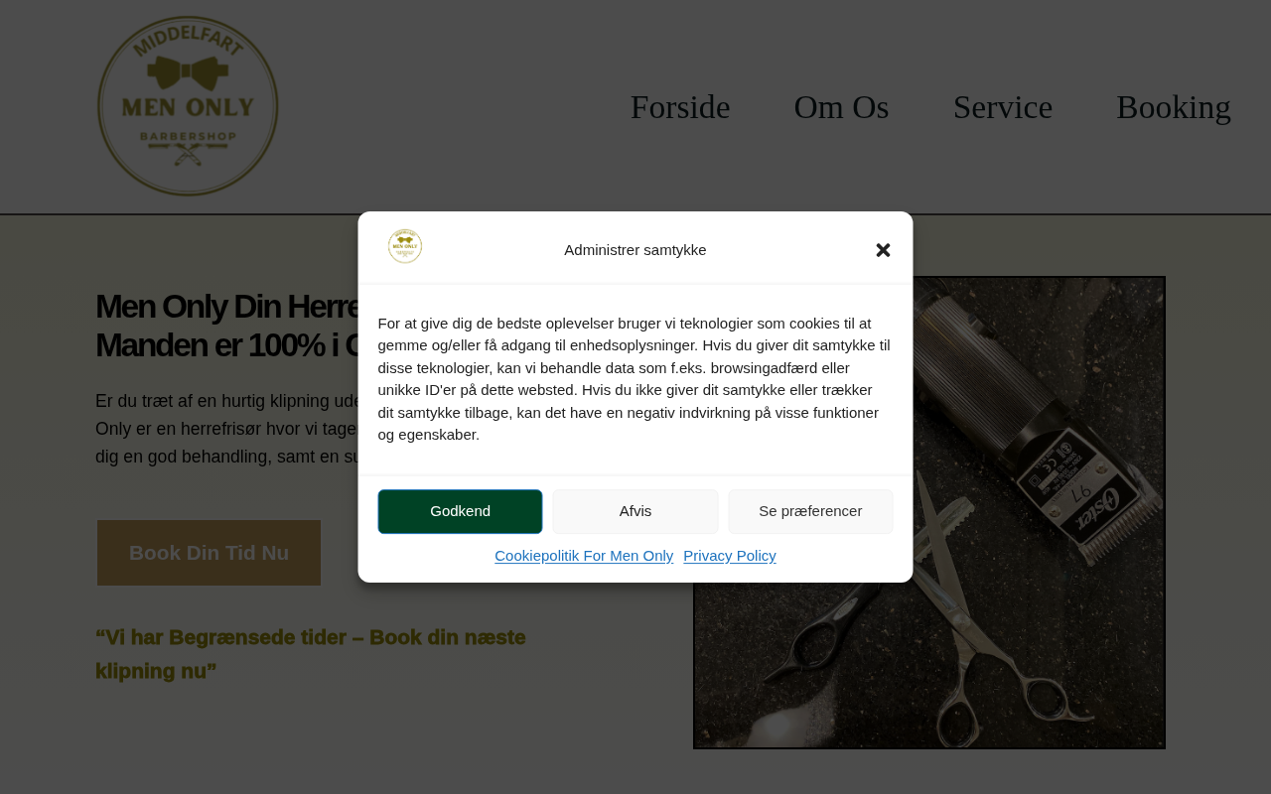Image resolution: width=1271 pixels, height=794 pixels.
Task: Open the Privacy Policy link
Action: pos(730,556)
